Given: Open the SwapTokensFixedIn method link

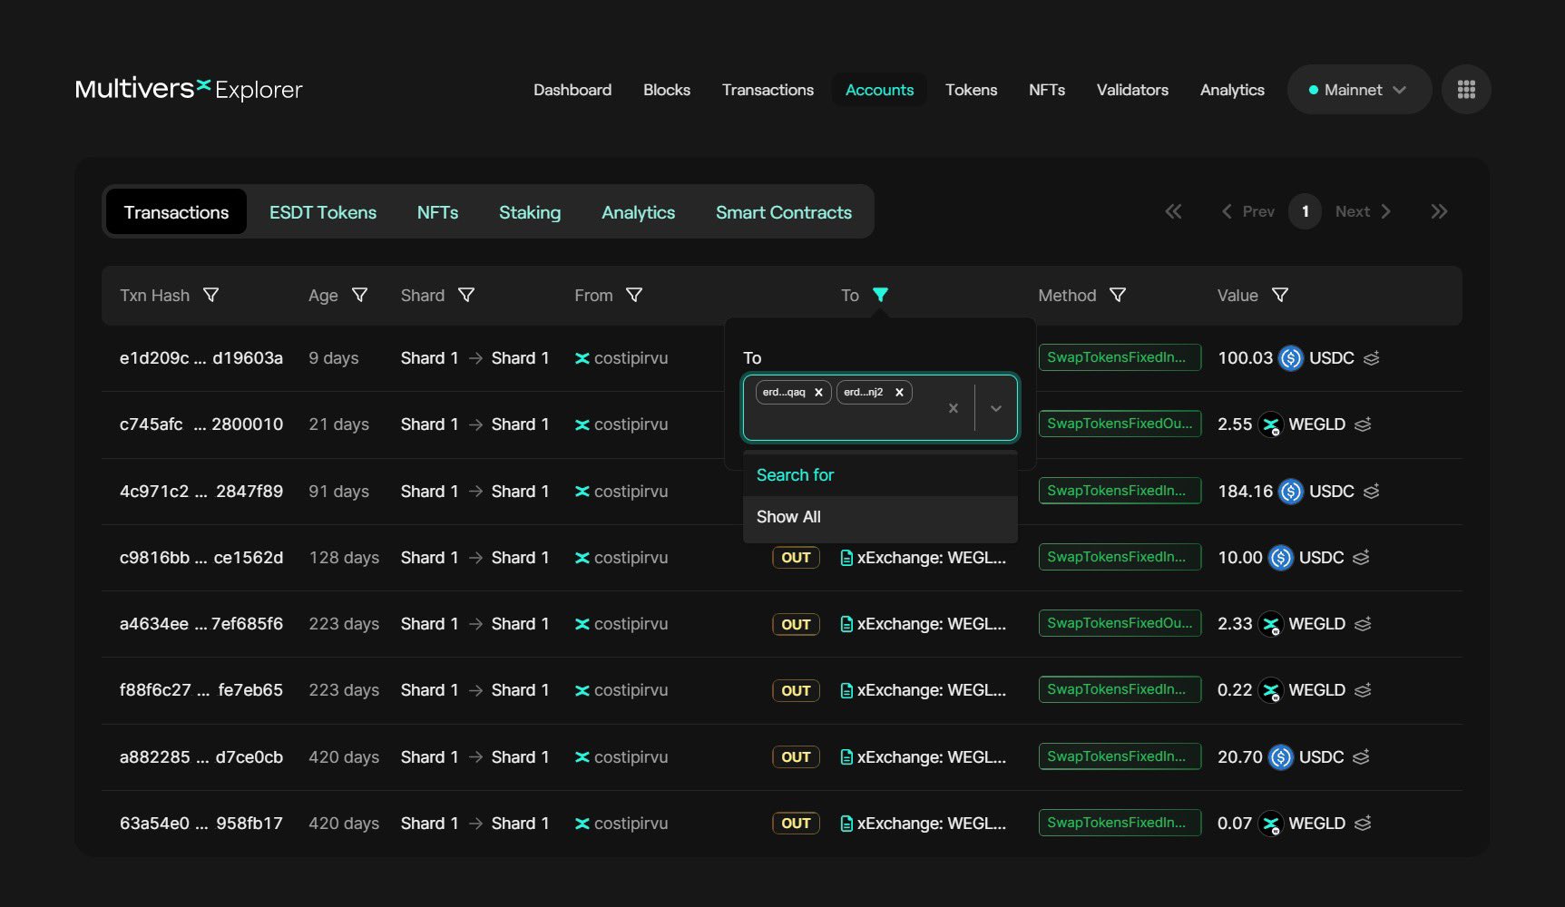Looking at the screenshot, I should [x=1119, y=357].
